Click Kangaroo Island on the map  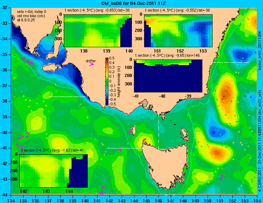(51, 68)
